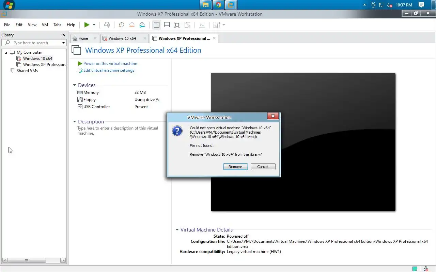Open the Action Center notification icon

[x=421, y=5]
